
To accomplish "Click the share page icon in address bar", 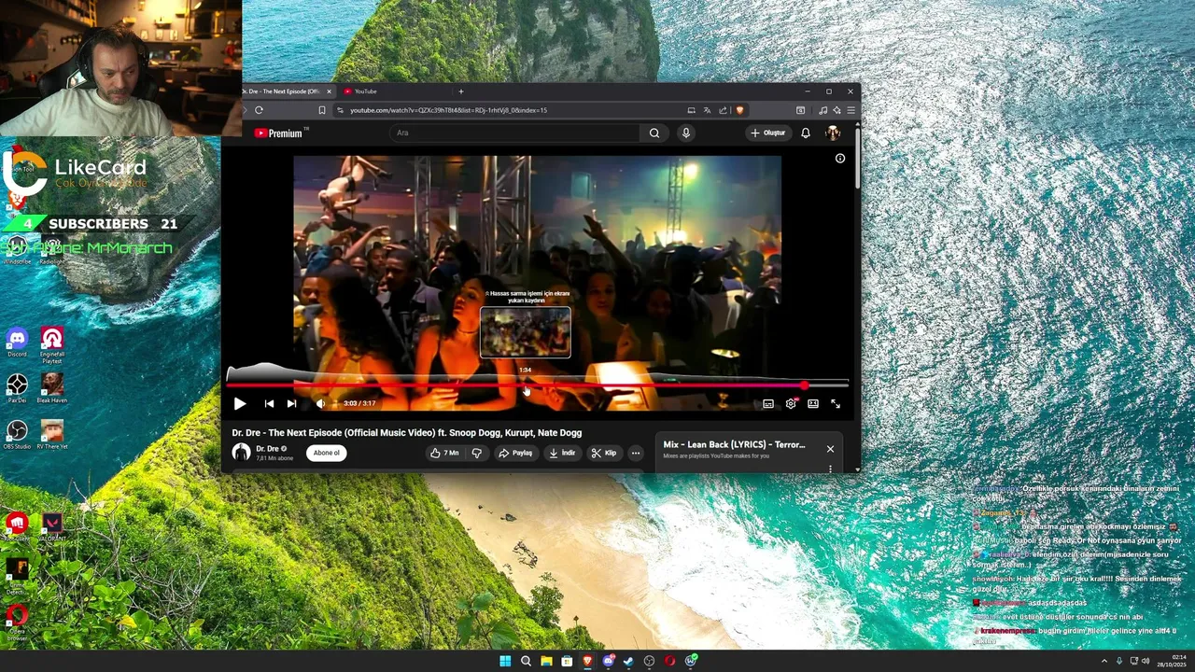I will click(x=723, y=110).
